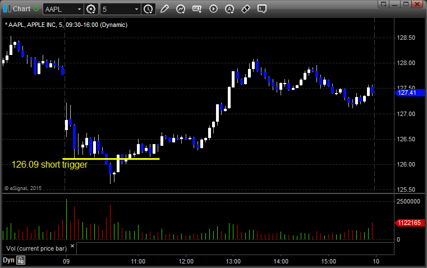Click the chart title 'AAPL, APPLE INC, 5'
The image size is (427, 268).
(34, 25)
